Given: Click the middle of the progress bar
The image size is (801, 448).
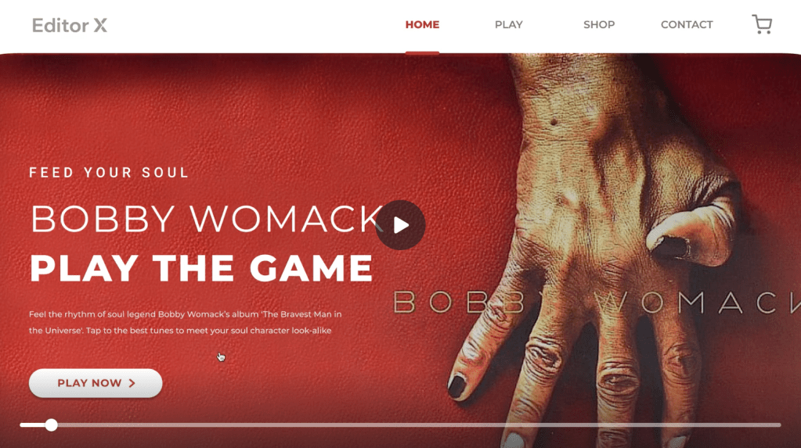Looking at the screenshot, I should click(401, 425).
